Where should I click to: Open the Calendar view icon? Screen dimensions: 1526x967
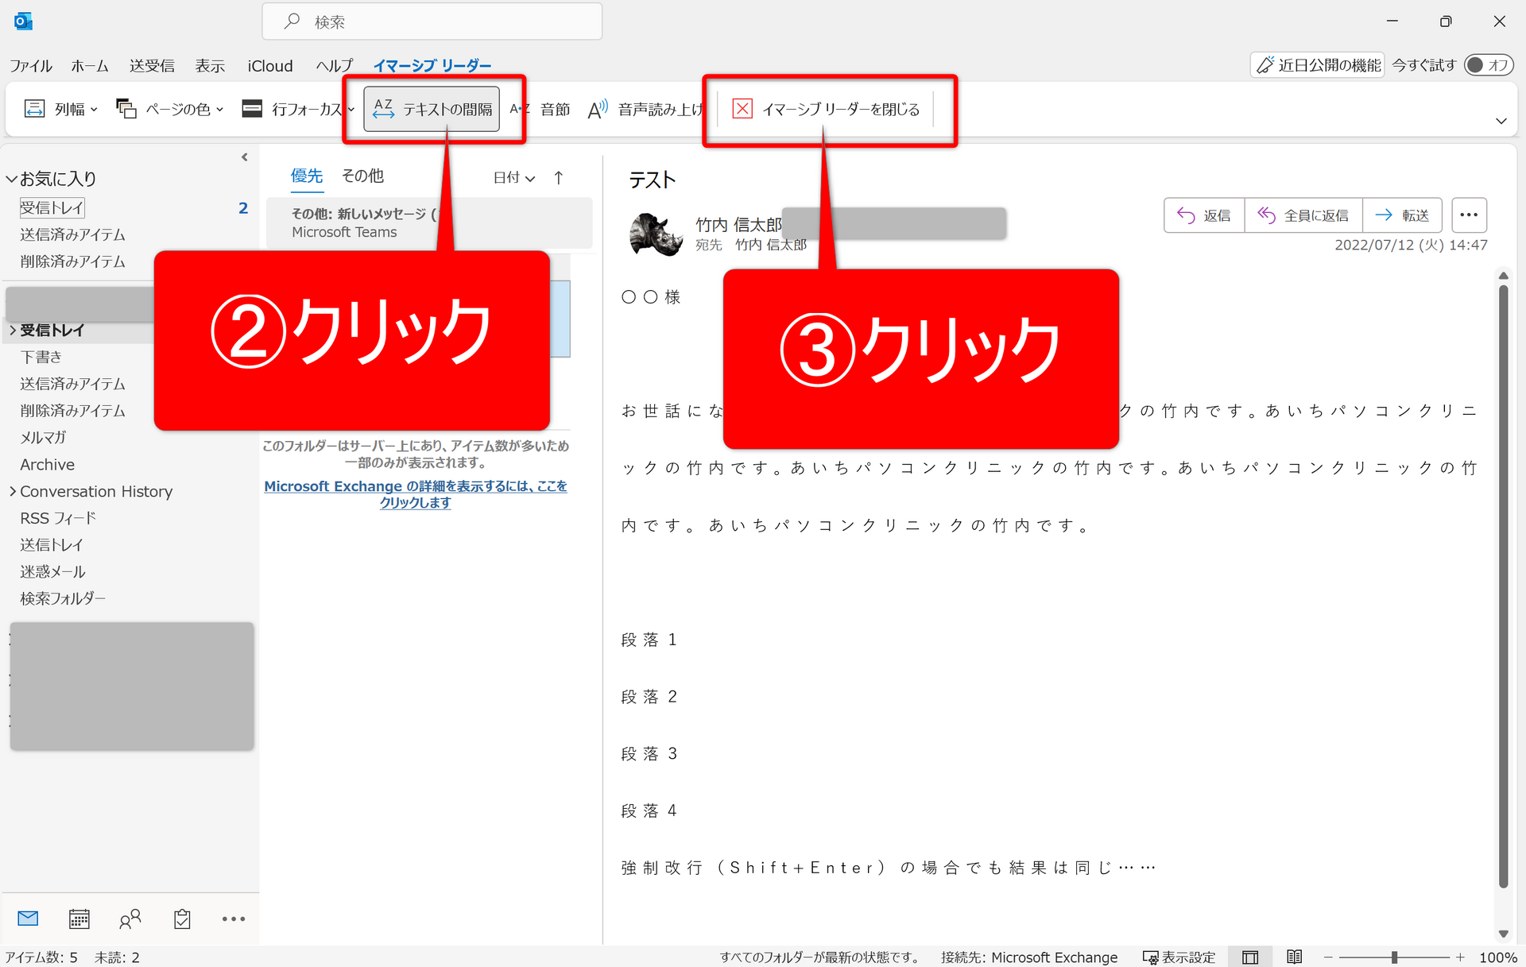(79, 919)
